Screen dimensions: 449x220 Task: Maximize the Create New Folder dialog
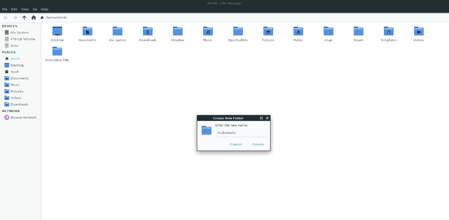262,118
